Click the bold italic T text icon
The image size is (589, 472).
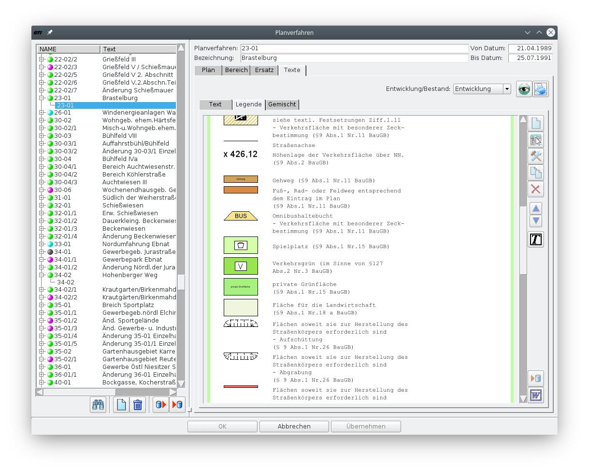(x=535, y=239)
